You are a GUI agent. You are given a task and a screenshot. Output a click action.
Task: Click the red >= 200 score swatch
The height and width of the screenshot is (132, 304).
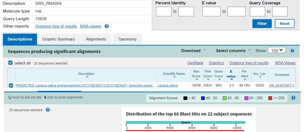(x=270, y=98)
